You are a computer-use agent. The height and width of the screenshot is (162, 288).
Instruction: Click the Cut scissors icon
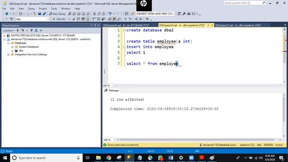(x=94, y=14)
